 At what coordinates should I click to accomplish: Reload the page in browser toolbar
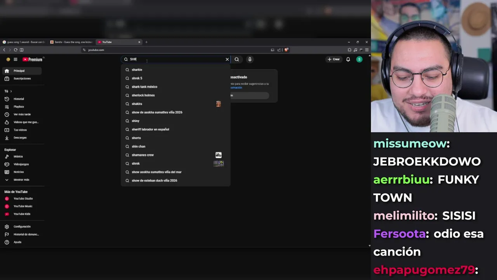coord(16,50)
